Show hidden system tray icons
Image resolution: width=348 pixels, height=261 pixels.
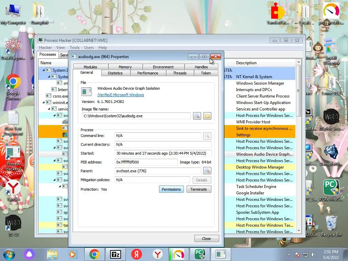point(289,255)
